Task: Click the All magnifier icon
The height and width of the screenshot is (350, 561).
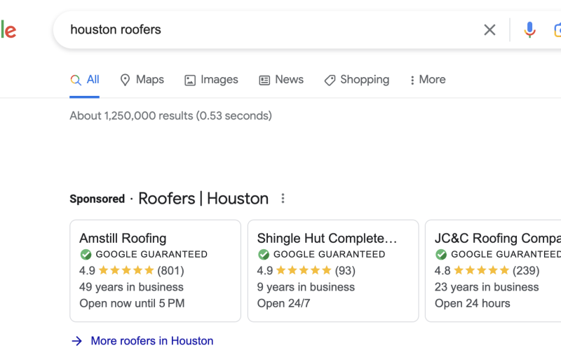Action: coord(76,80)
